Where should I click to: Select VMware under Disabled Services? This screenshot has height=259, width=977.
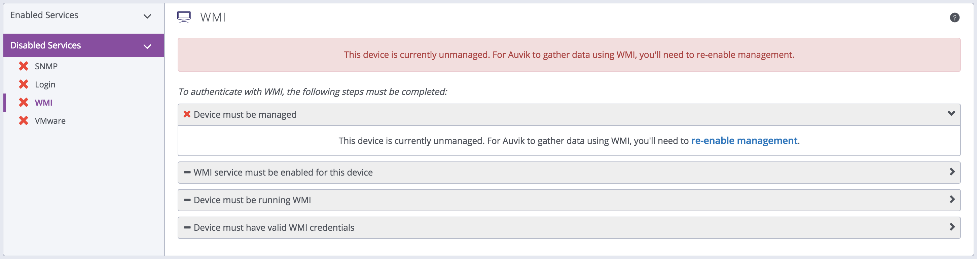pyautogui.click(x=50, y=121)
